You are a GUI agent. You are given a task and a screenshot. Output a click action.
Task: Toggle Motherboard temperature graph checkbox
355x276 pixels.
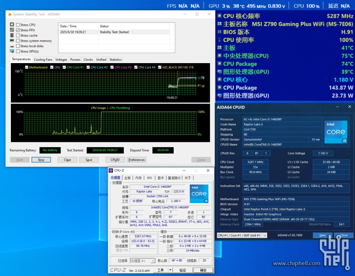pos(27,67)
